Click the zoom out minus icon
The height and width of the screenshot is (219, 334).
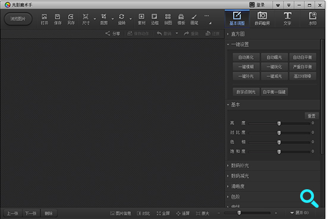coord(219,213)
